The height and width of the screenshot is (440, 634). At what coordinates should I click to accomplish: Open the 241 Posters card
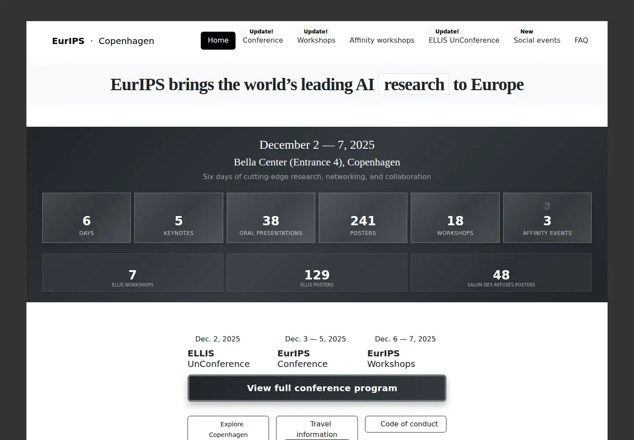click(x=363, y=218)
